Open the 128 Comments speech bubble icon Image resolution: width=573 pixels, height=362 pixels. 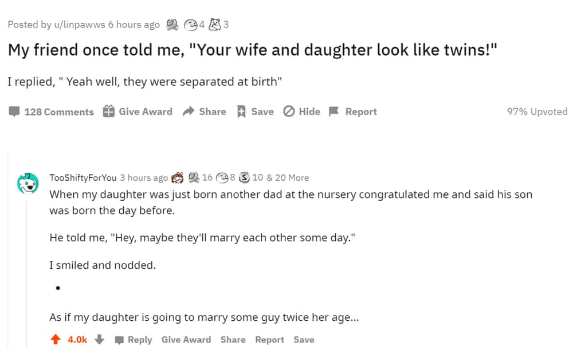pos(14,112)
